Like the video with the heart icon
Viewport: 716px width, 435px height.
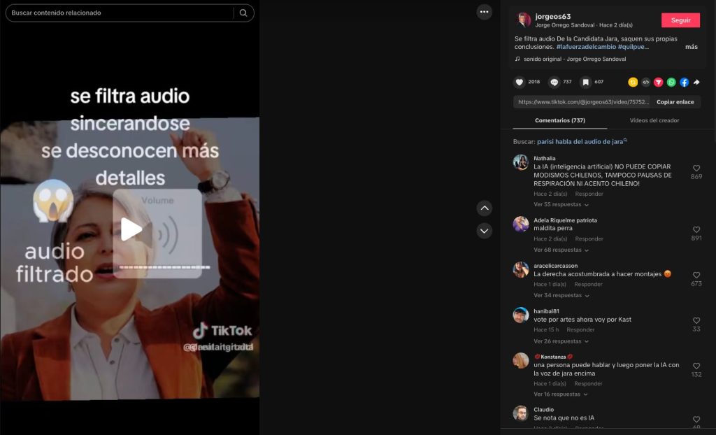[520, 82]
